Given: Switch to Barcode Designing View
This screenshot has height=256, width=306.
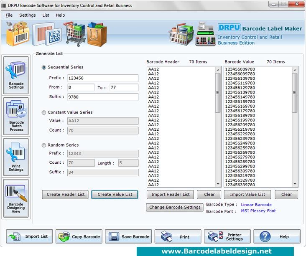Looking at the screenshot, I should pyautogui.click(x=16, y=198).
